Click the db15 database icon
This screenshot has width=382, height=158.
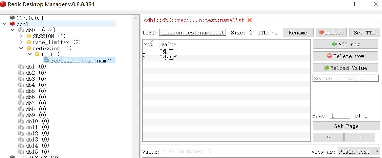pos(21,152)
